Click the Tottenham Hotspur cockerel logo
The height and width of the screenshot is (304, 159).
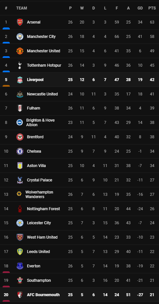tap(20, 65)
